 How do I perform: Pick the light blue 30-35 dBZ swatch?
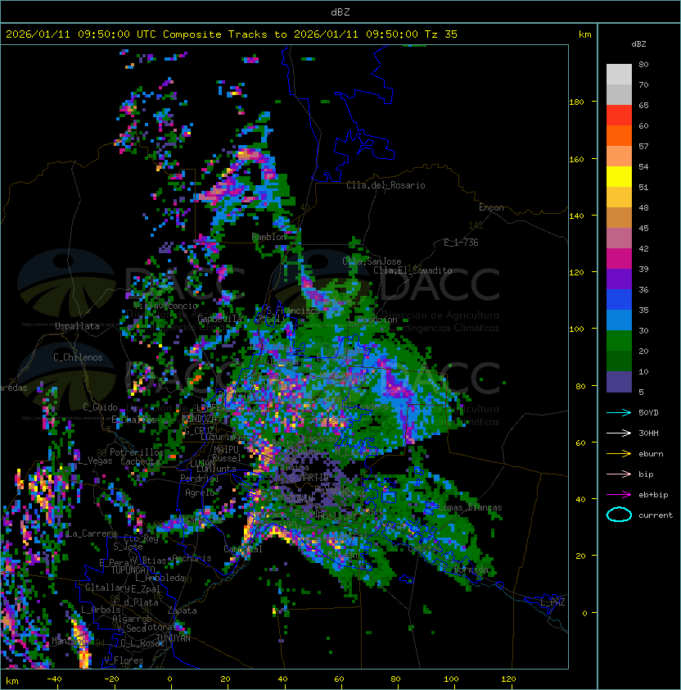click(619, 320)
